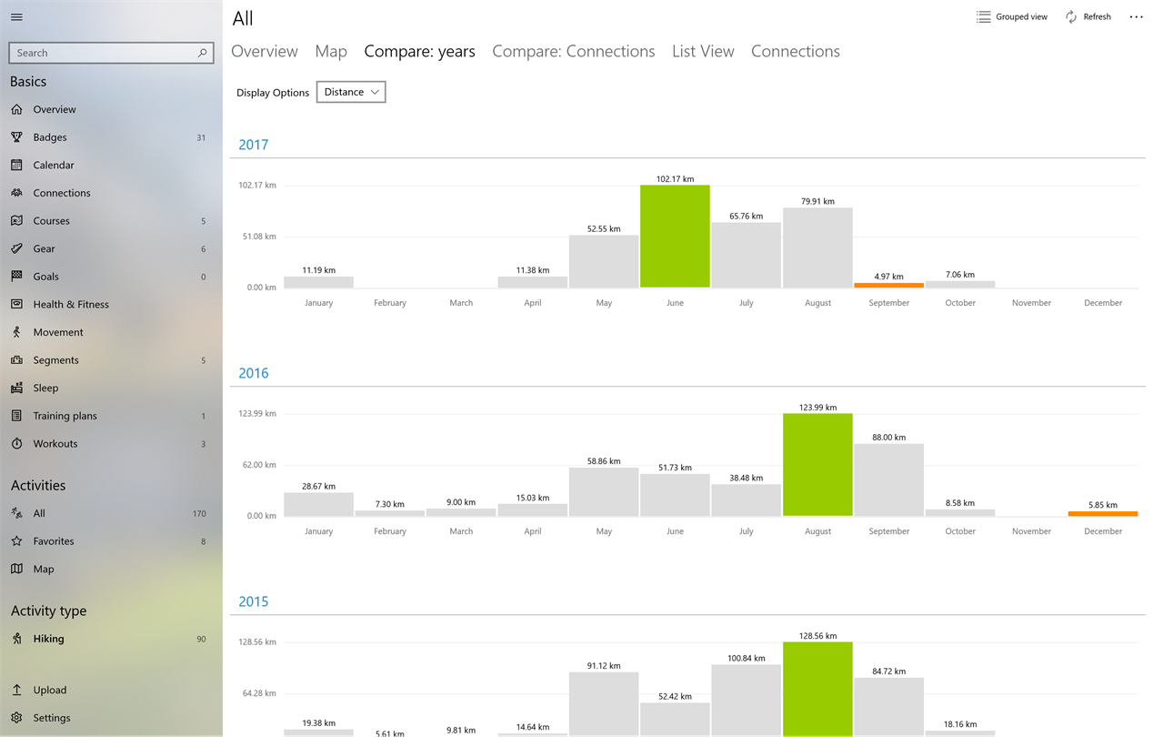This screenshot has height=737, width=1153.
Task: Switch to the Map tab
Action: click(331, 51)
